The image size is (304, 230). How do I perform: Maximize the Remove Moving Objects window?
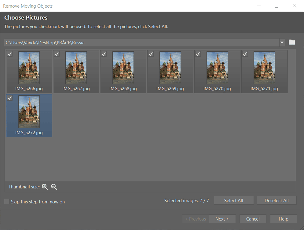tap(277, 6)
